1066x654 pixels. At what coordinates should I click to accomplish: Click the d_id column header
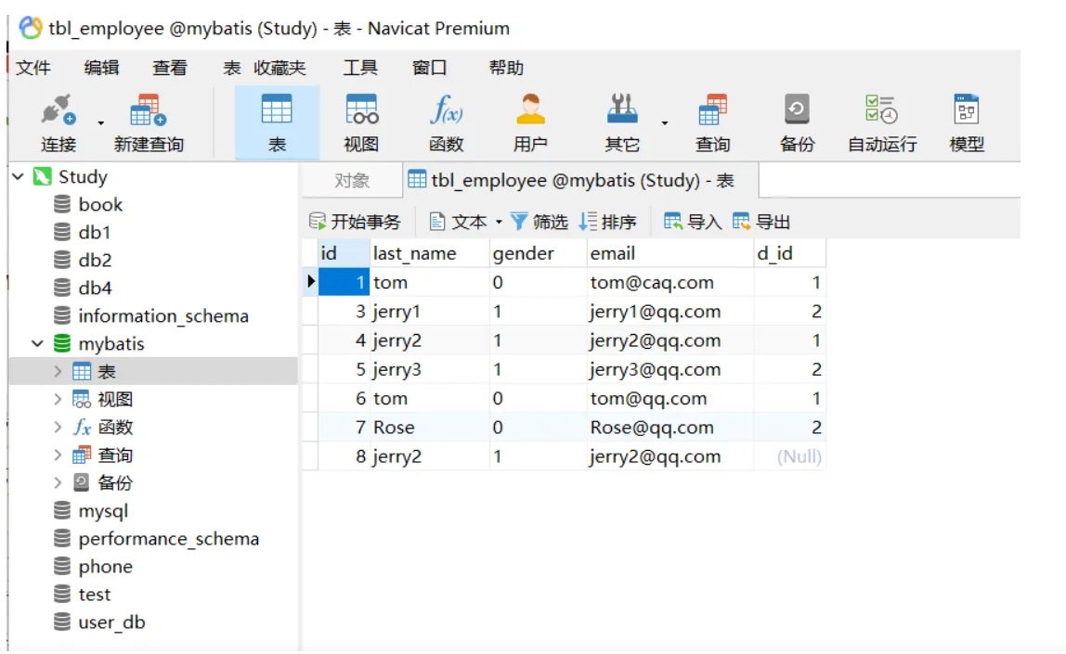pyautogui.click(x=790, y=253)
